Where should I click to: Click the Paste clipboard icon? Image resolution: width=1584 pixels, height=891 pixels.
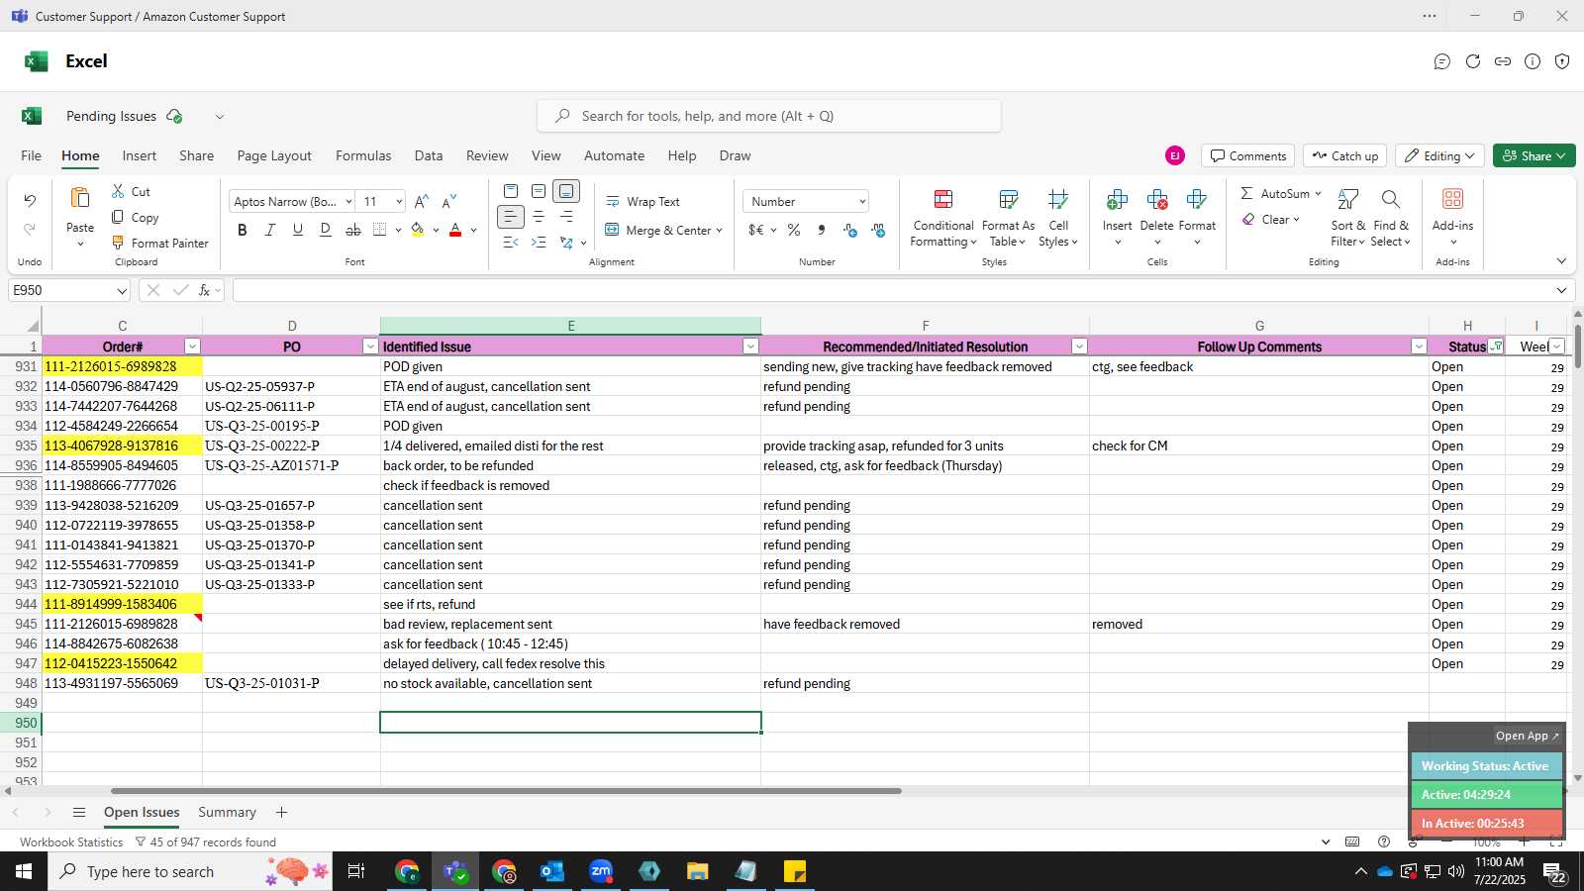(x=80, y=198)
